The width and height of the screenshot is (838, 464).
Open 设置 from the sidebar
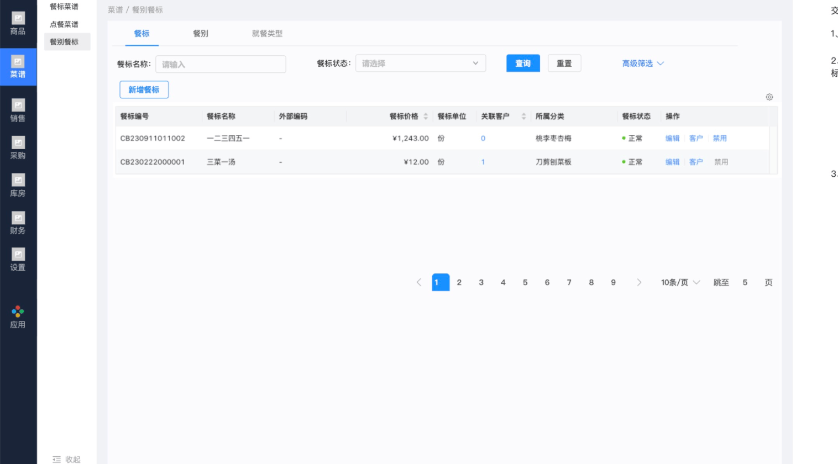[x=18, y=260]
